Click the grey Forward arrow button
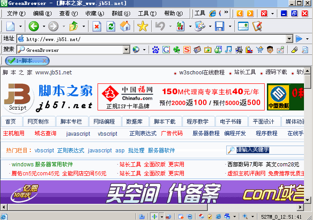The width and height of the screenshot is (313, 220). click(x=53, y=26)
